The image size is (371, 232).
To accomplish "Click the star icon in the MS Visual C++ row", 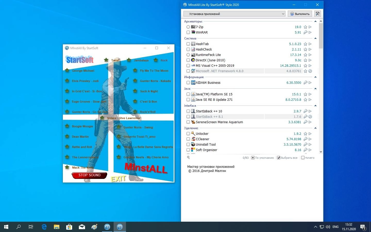I will pos(305,66).
